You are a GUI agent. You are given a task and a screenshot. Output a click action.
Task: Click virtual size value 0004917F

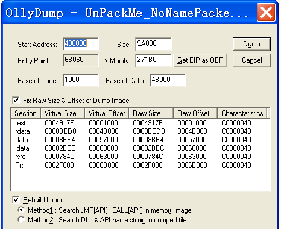59,123
